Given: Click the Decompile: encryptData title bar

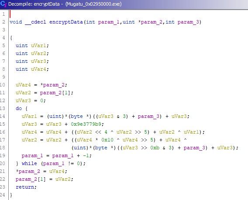Looking at the screenshot, I should click(124, 4).
